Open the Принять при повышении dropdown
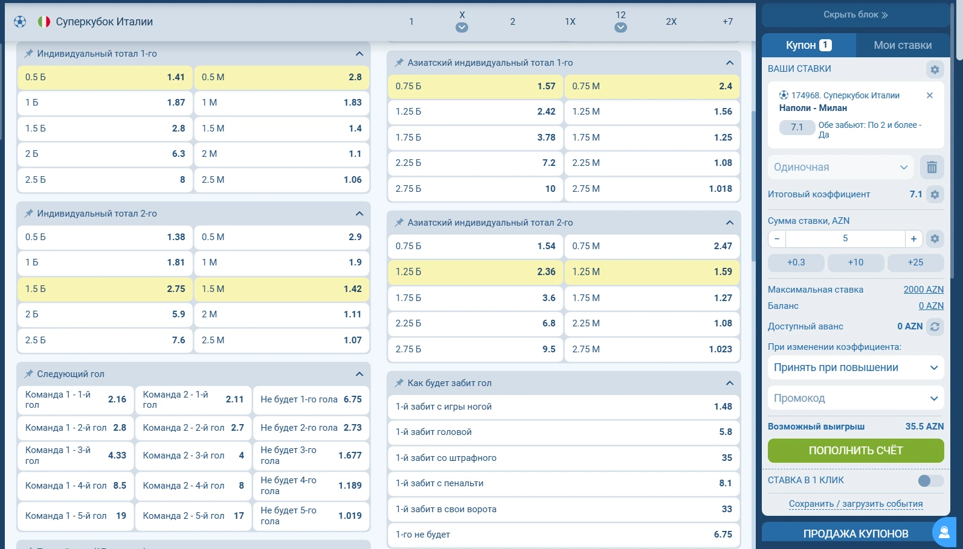 [x=855, y=367]
